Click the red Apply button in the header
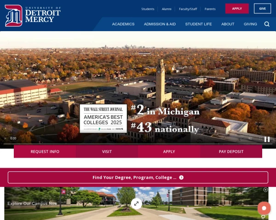This screenshot has width=276, height=220. tap(237, 9)
